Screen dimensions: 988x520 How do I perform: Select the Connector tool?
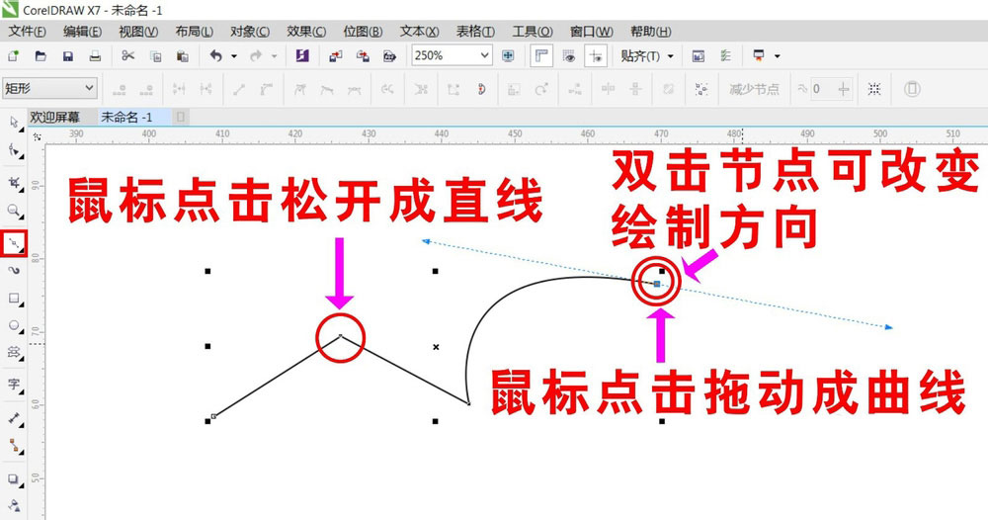coord(13,446)
